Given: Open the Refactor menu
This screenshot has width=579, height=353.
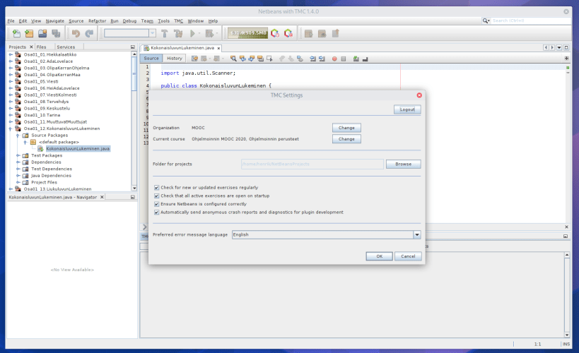Looking at the screenshot, I should click(97, 21).
